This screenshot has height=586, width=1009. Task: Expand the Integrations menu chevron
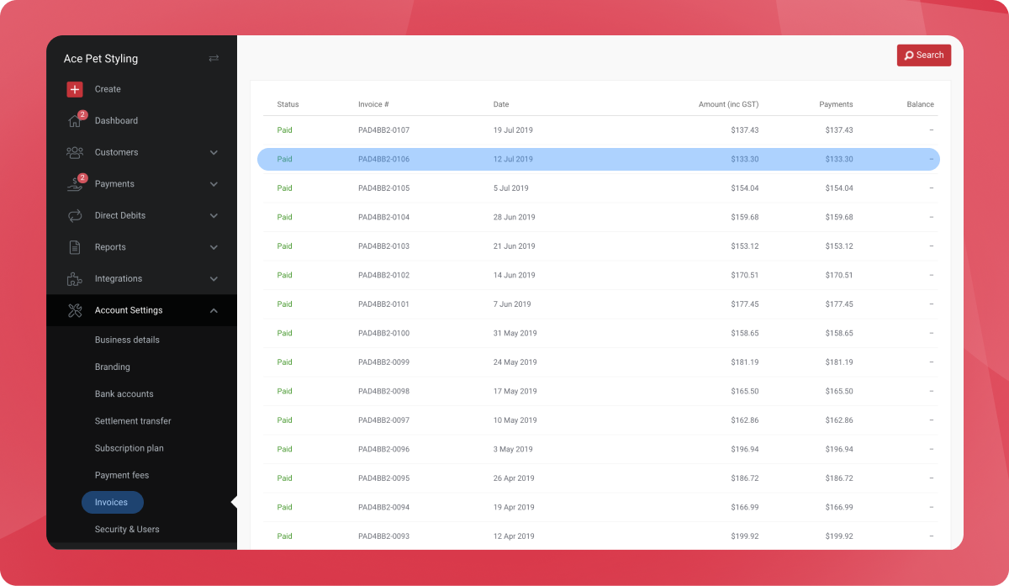coord(214,278)
